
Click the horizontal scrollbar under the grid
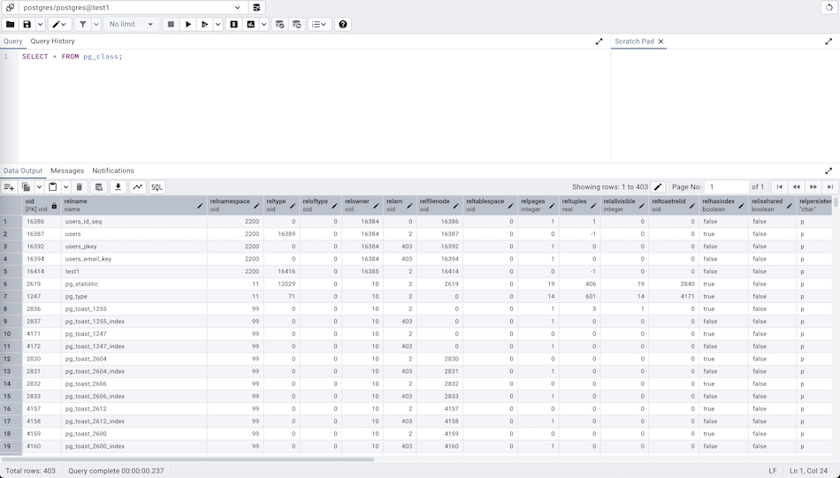click(187, 459)
